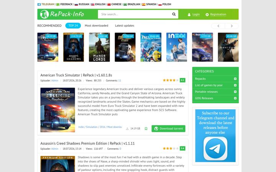The image size is (276, 172).
Task: Click the CATEGORIES heading
Action: [204, 71]
